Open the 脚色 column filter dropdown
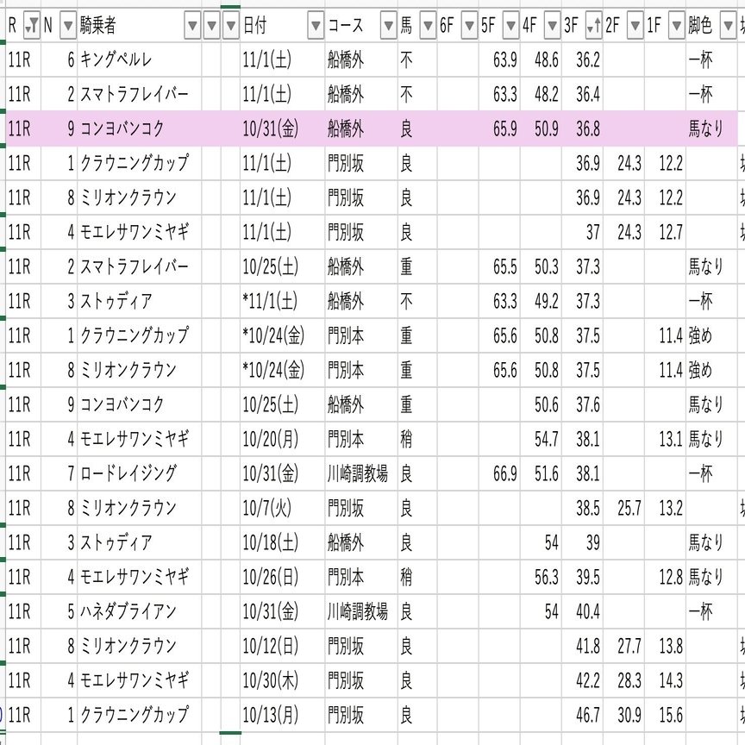Screen dimensions: 745x745 pyautogui.click(x=728, y=26)
